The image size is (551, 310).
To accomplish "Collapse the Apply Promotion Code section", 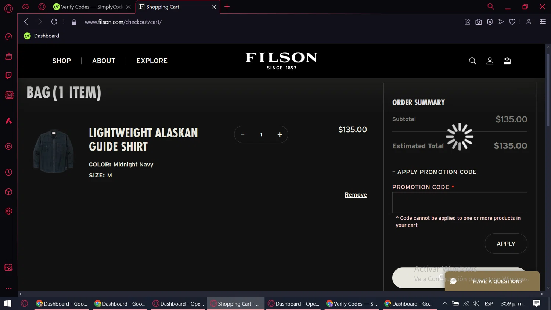I will (434, 172).
